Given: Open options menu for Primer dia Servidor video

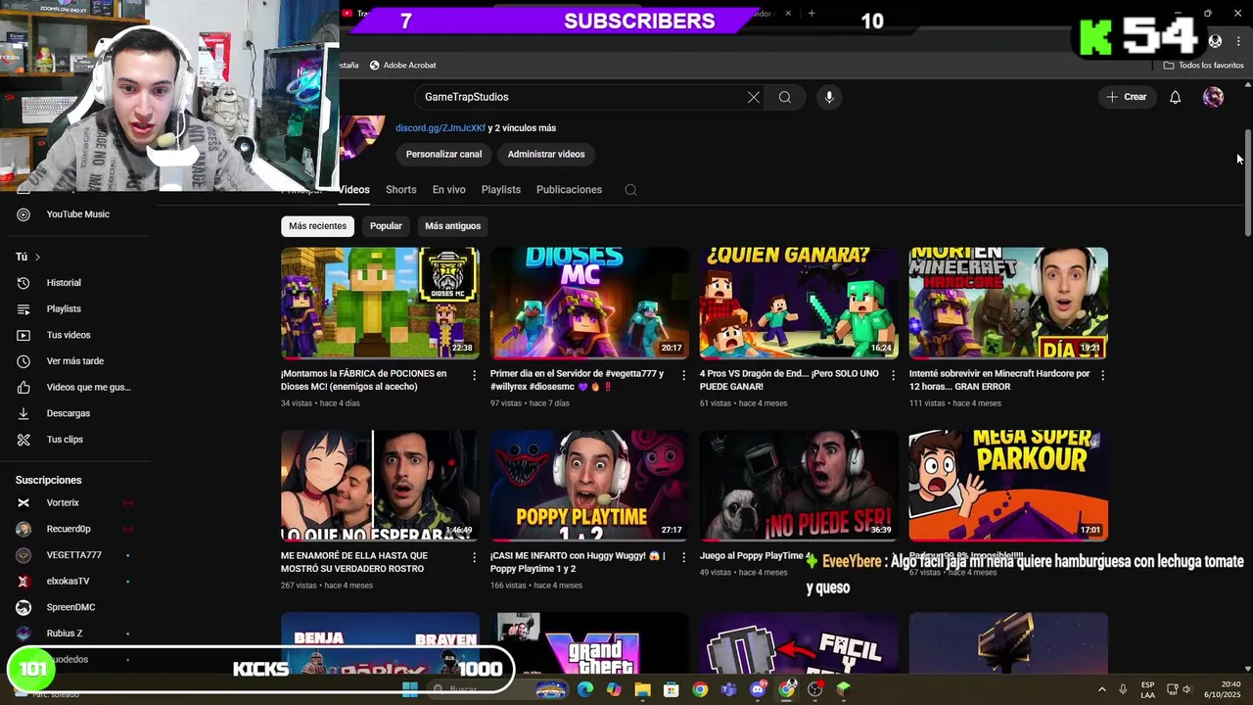Looking at the screenshot, I should click(684, 375).
